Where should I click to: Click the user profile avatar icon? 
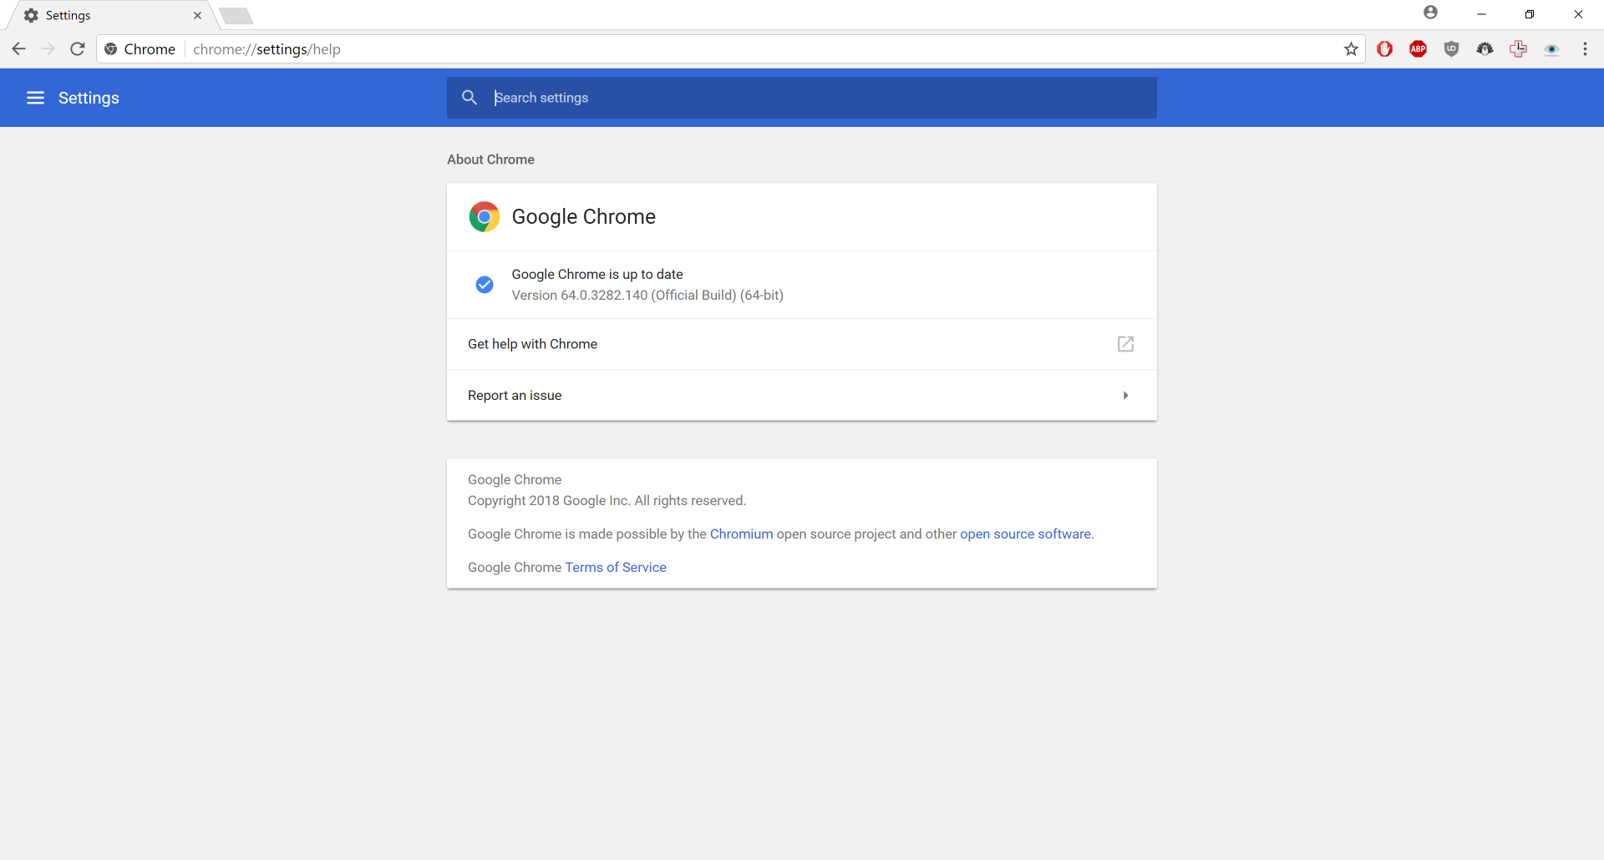1430,13
